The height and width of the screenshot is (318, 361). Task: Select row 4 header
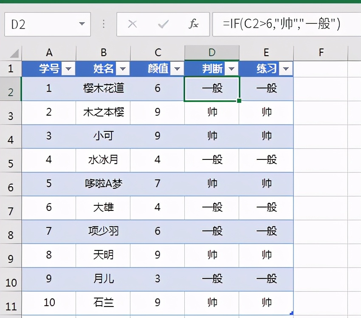tap(11, 136)
